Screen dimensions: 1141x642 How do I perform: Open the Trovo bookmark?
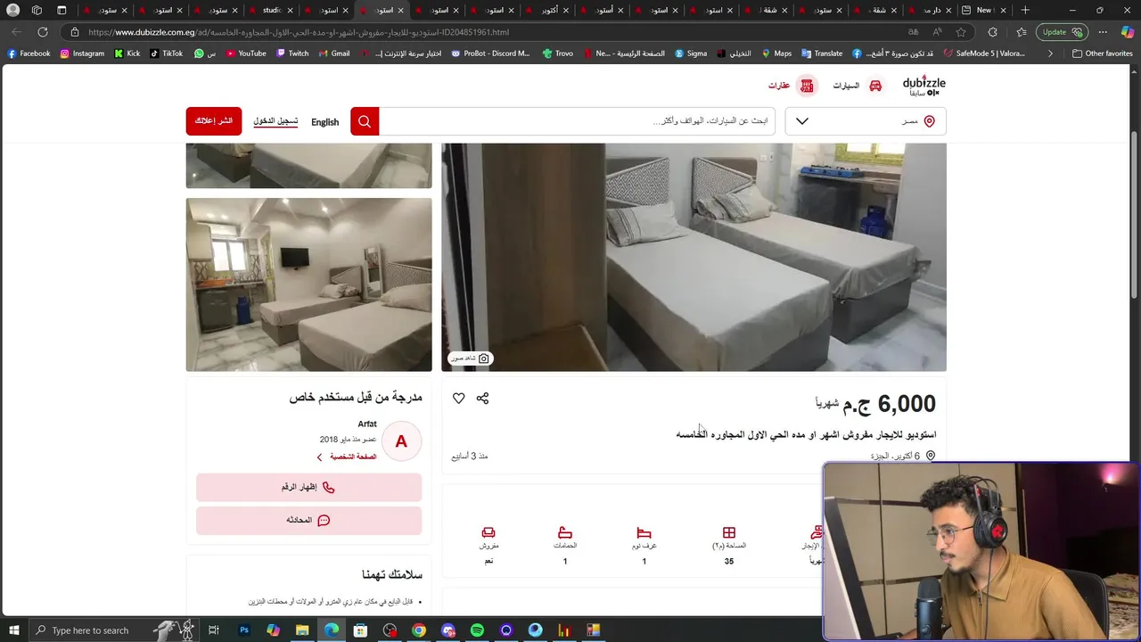point(557,53)
